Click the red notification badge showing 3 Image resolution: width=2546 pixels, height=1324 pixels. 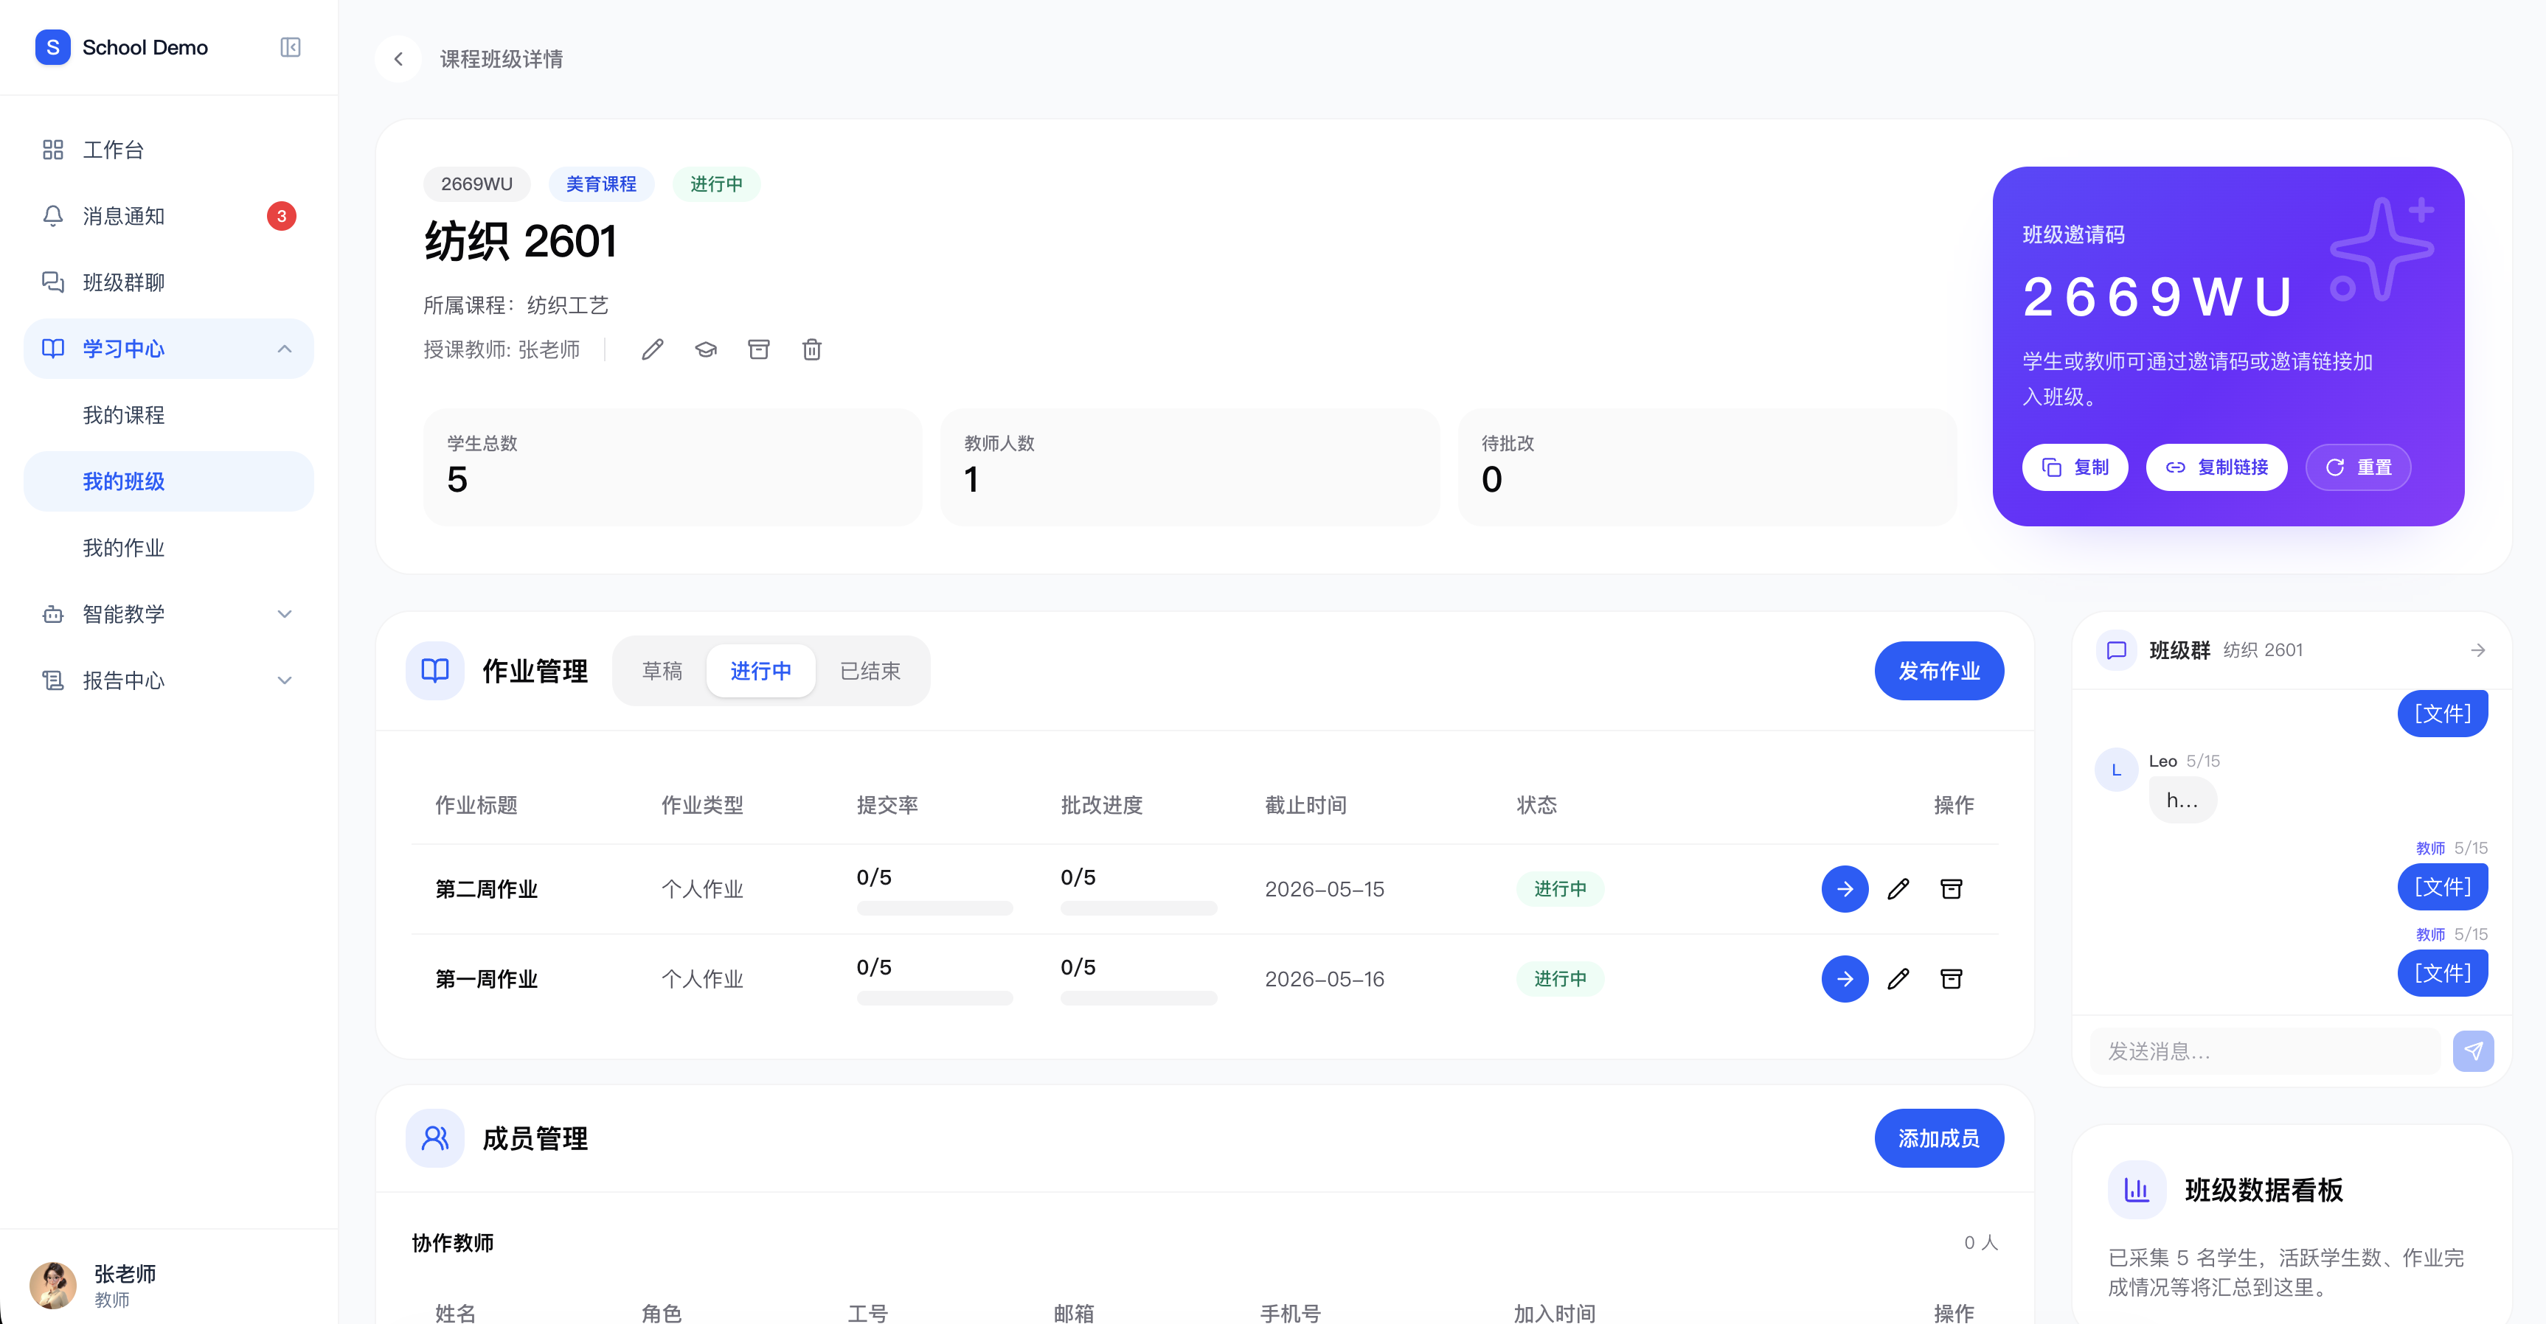coord(282,215)
